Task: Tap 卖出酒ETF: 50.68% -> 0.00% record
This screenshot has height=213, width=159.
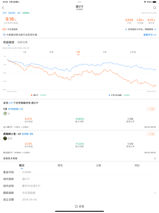Action: click(x=17, y=153)
